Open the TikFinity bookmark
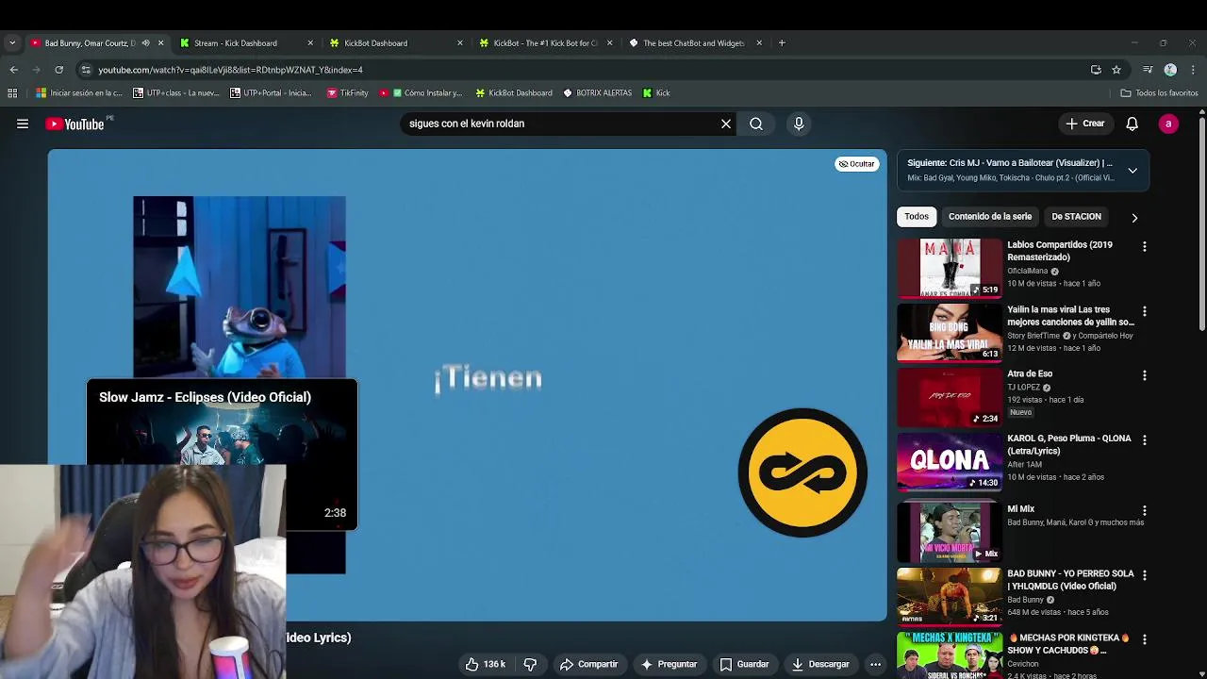 (x=347, y=92)
